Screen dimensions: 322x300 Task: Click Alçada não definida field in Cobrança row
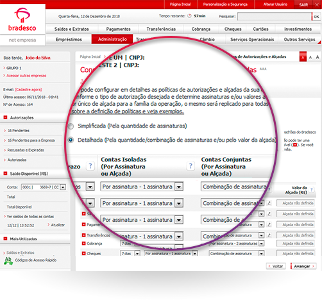(x=296, y=244)
